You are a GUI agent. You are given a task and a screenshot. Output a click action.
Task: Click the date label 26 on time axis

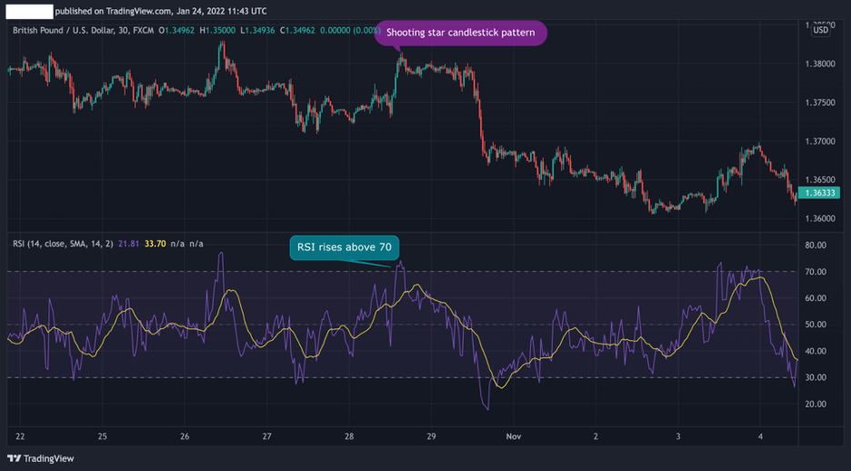[x=185, y=436]
